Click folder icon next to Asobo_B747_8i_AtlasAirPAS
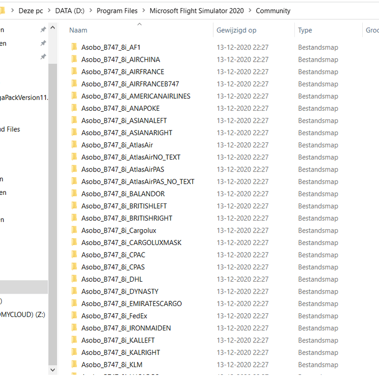This screenshot has height=382, width=379. pos(74,169)
